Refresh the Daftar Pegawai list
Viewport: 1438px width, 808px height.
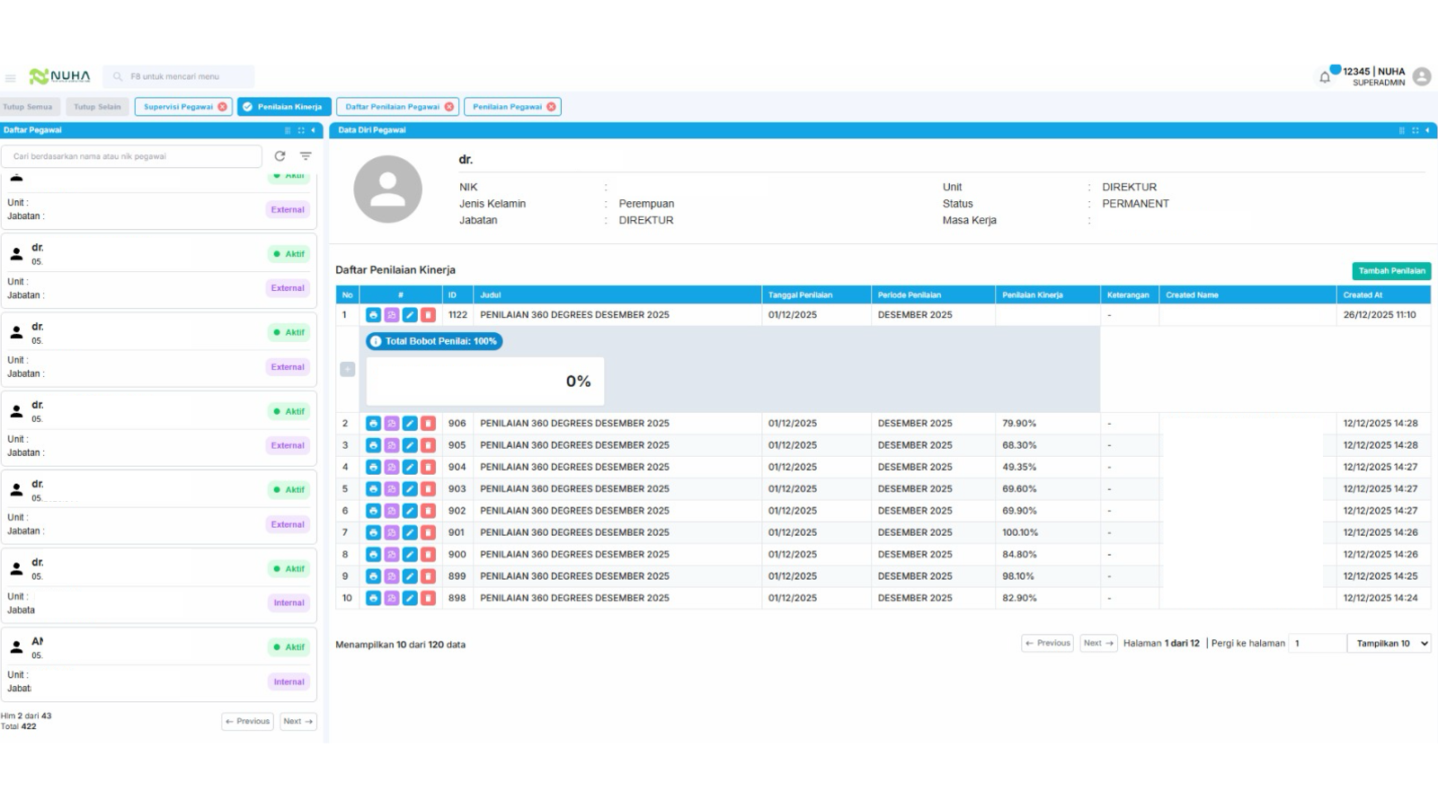point(280,156)
